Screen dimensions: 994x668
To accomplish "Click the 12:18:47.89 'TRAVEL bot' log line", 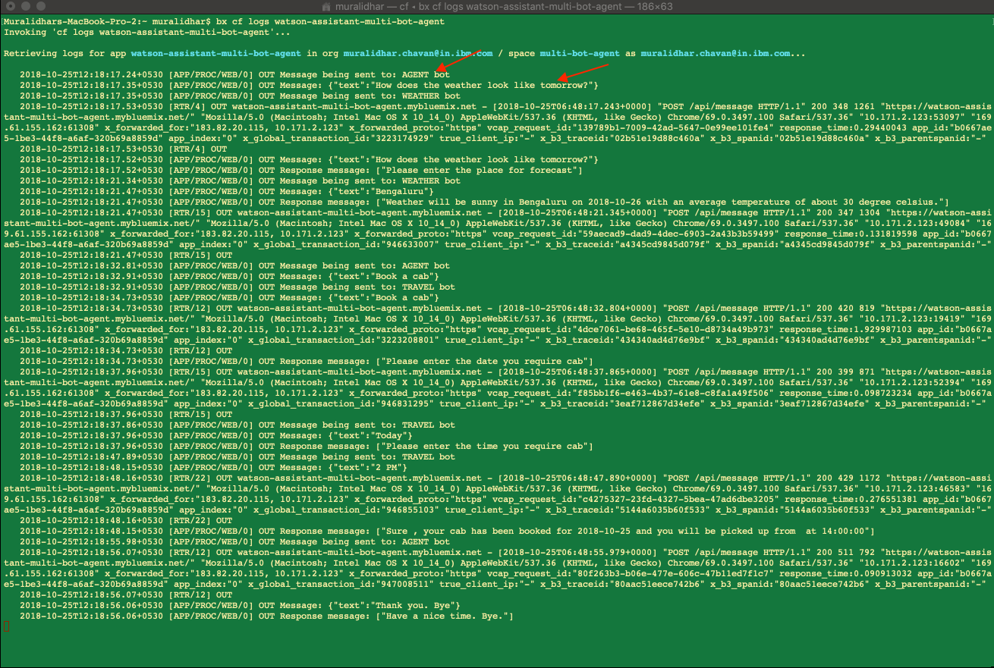I will click(x=237, y=457).
